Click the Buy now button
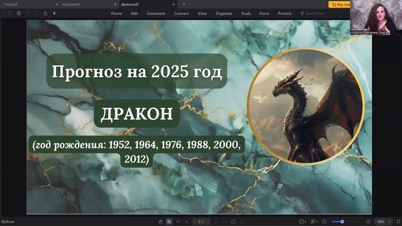The height and width of the screenshot is (226, 402). pos(339,4)
